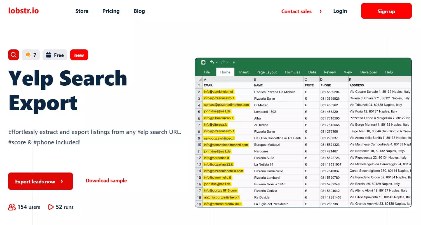Image resolution: width=421 pixels, height=225 pixels.
Task: Switch to the Data ribbon tab
Action: (x=312, y=72)
